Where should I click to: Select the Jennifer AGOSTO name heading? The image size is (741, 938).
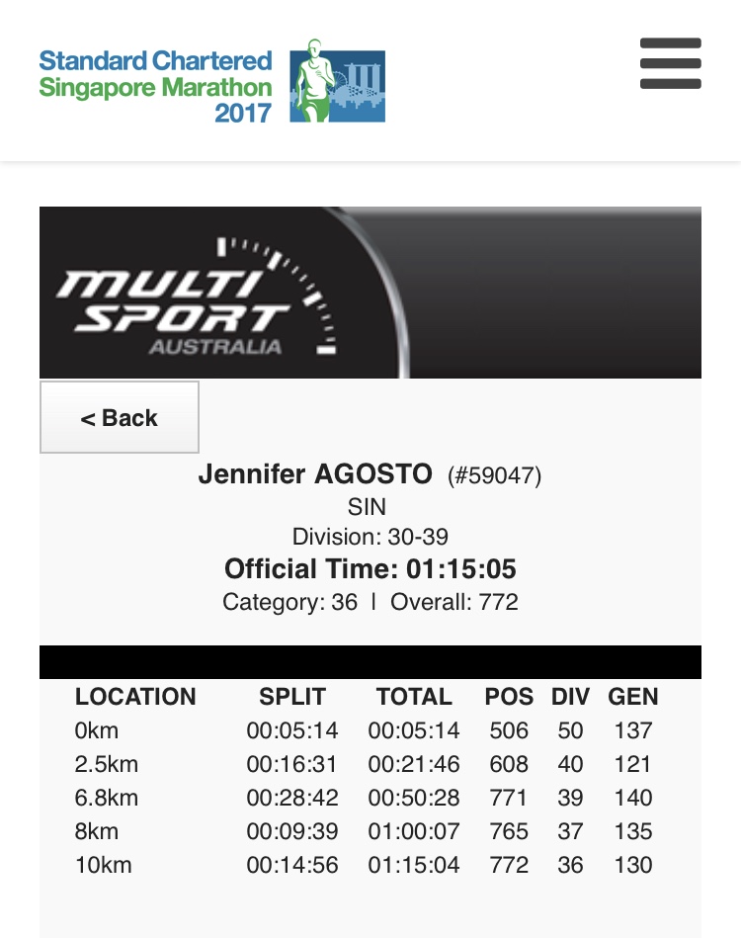coord(315,473)
